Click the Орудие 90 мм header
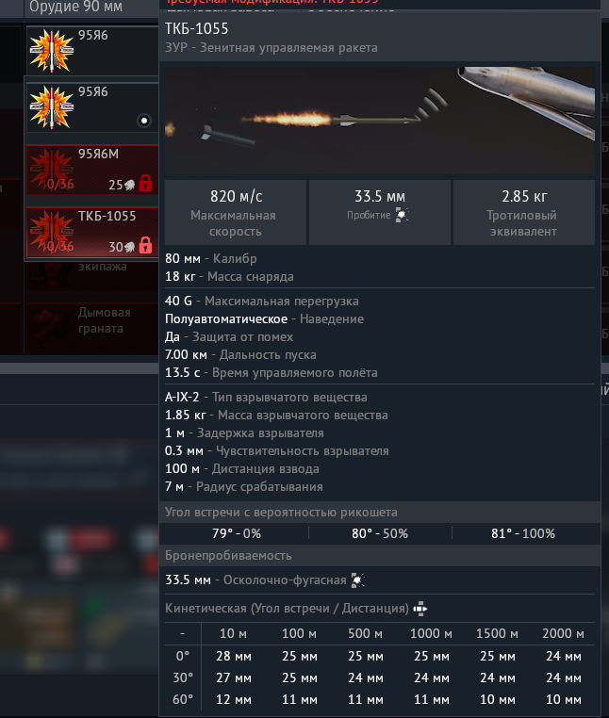The height and width of the screenshot is (718, 609). pos(75,8)
